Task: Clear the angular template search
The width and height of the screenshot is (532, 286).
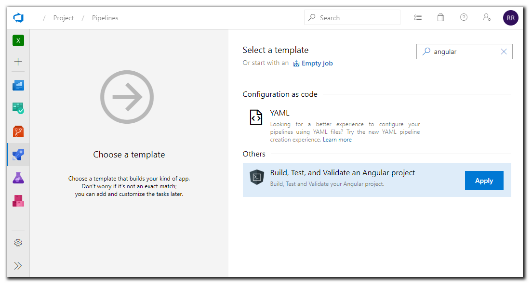Action: 504,52
